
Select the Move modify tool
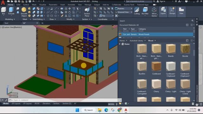[70, 9]
